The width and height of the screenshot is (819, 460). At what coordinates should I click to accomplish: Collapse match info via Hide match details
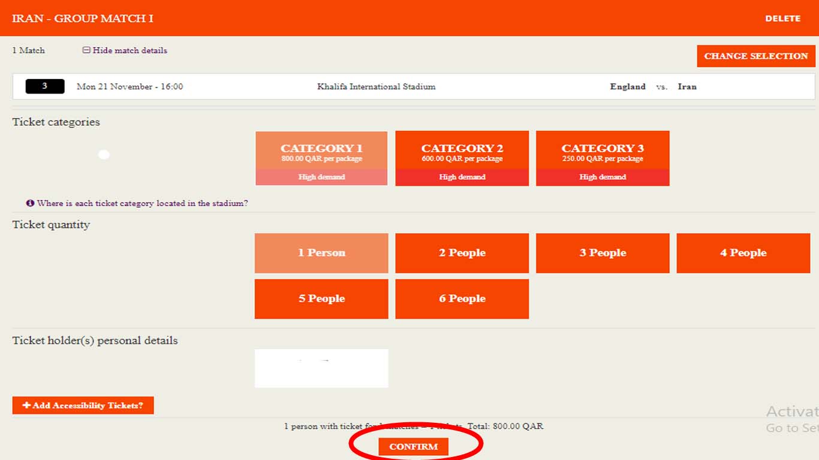(125, 50)
